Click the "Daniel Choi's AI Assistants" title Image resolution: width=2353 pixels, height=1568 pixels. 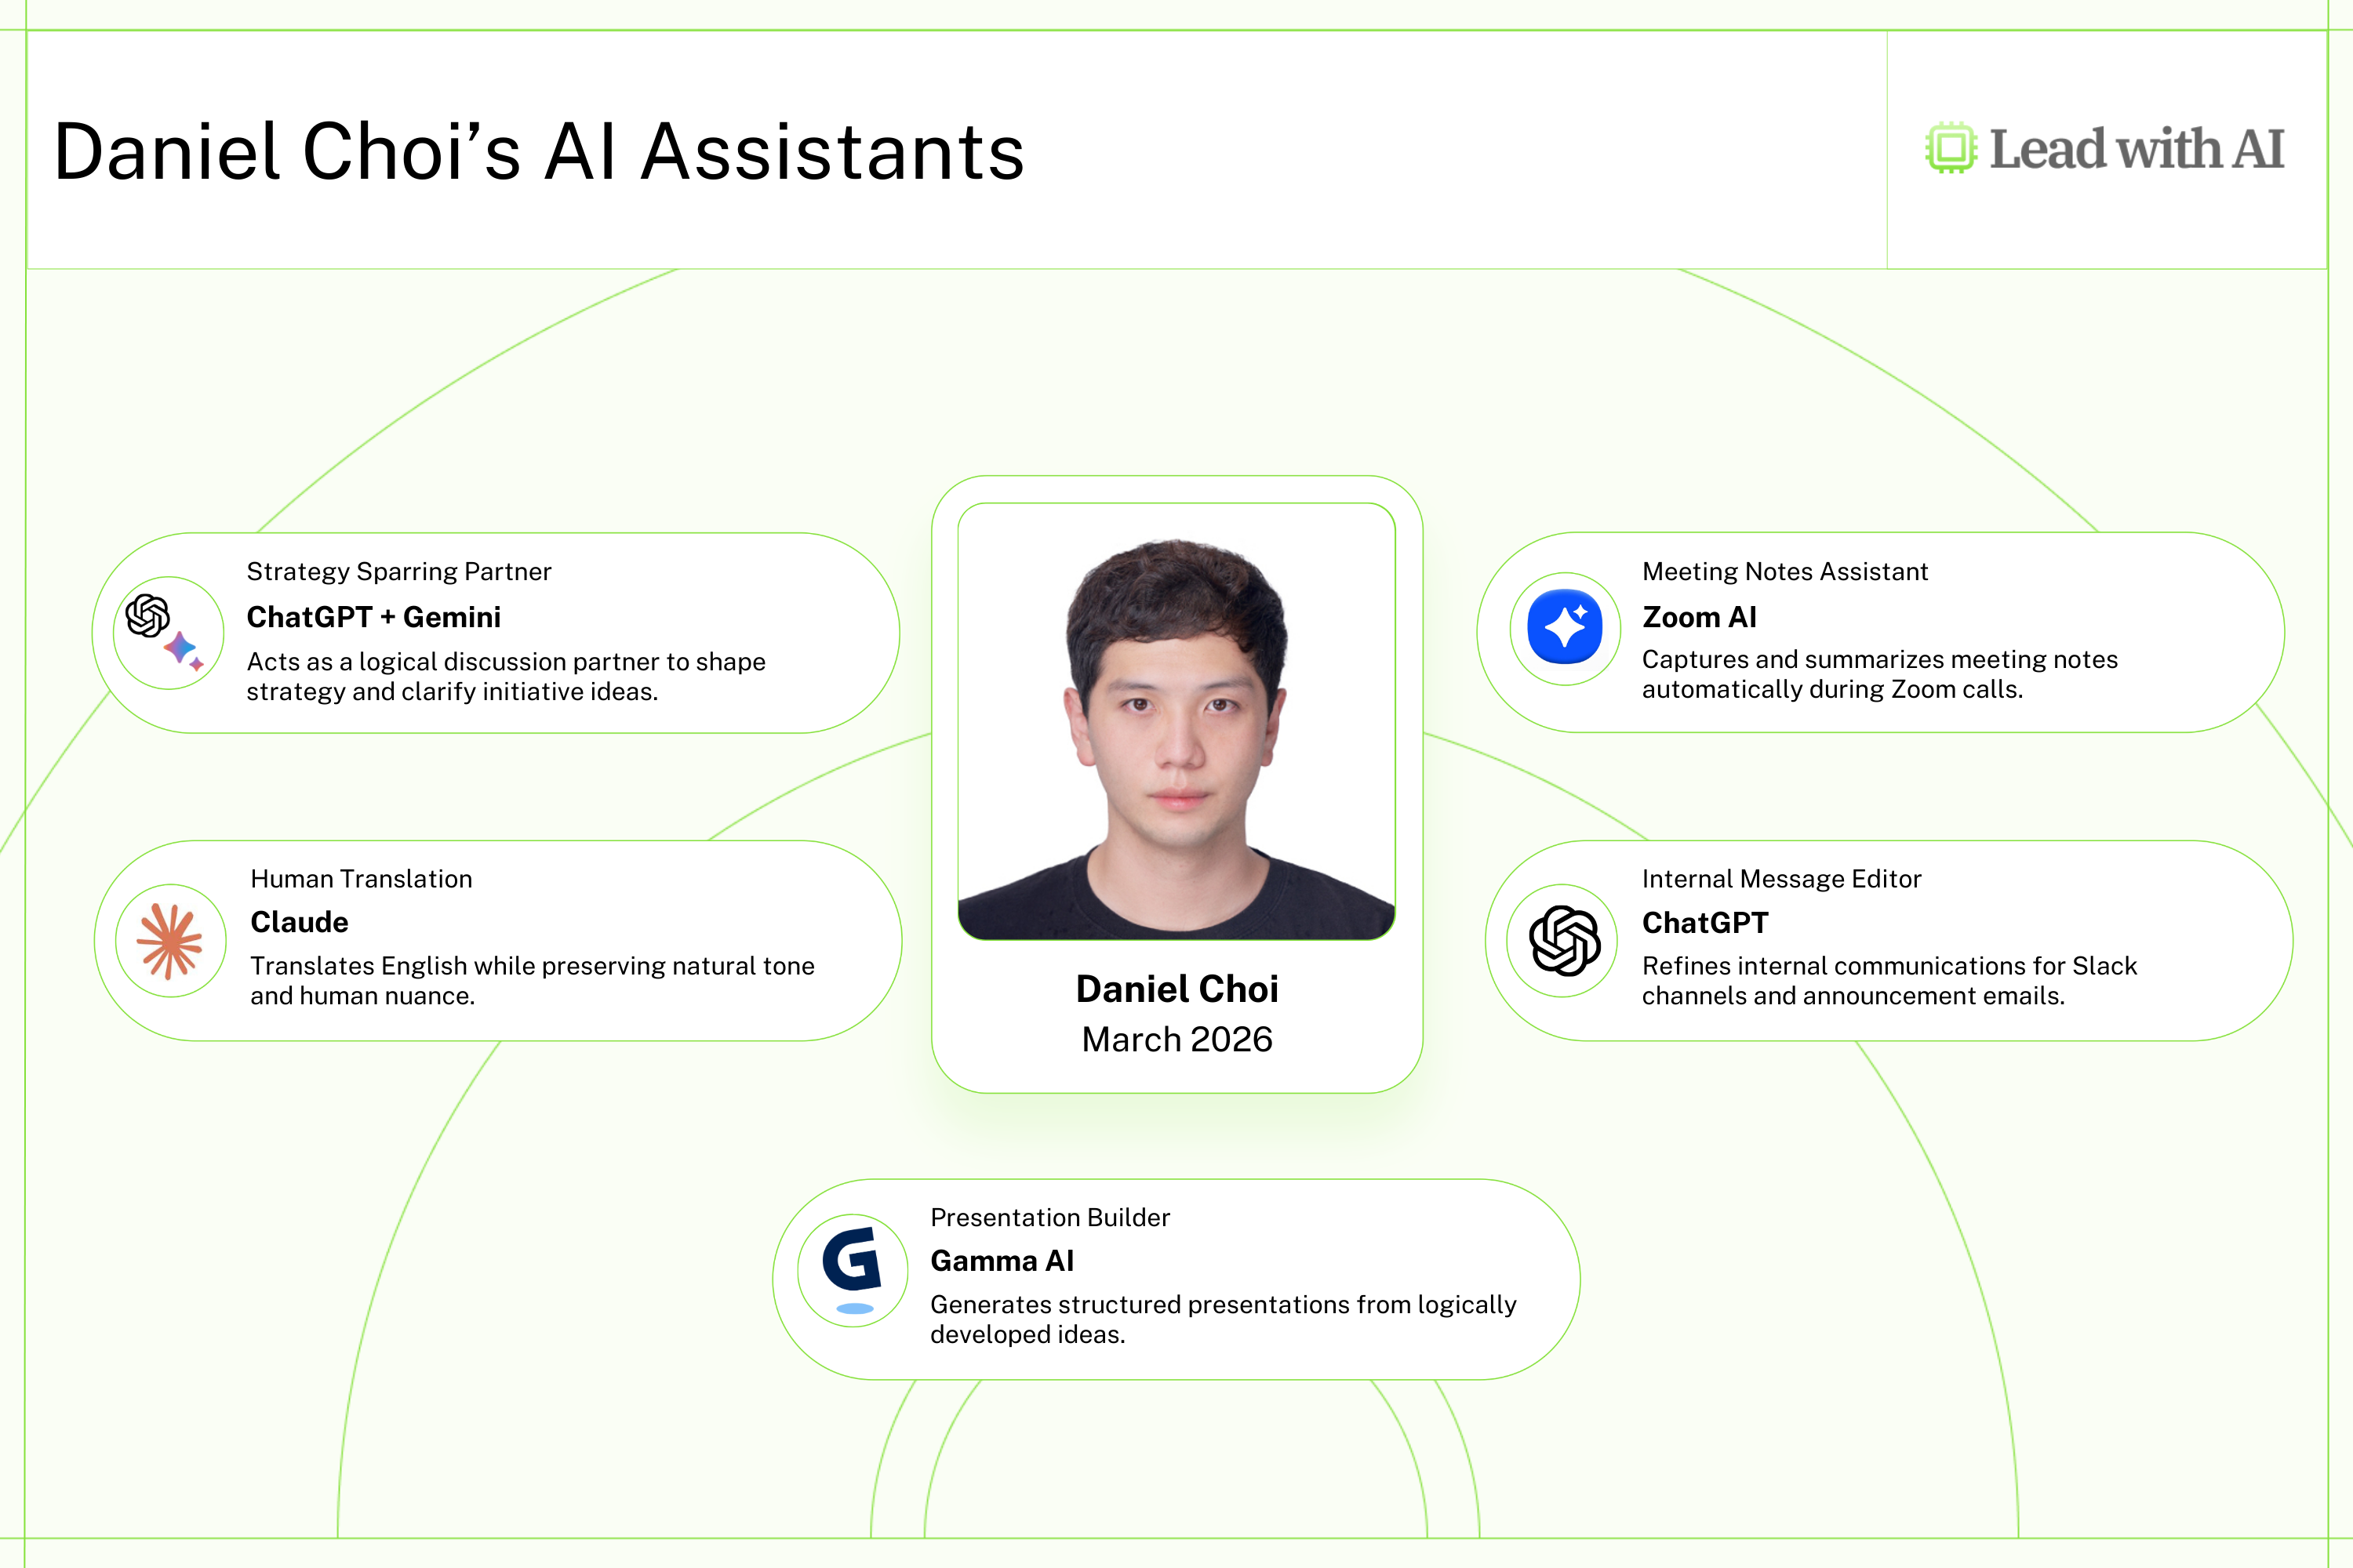click(x=540, y=152)
